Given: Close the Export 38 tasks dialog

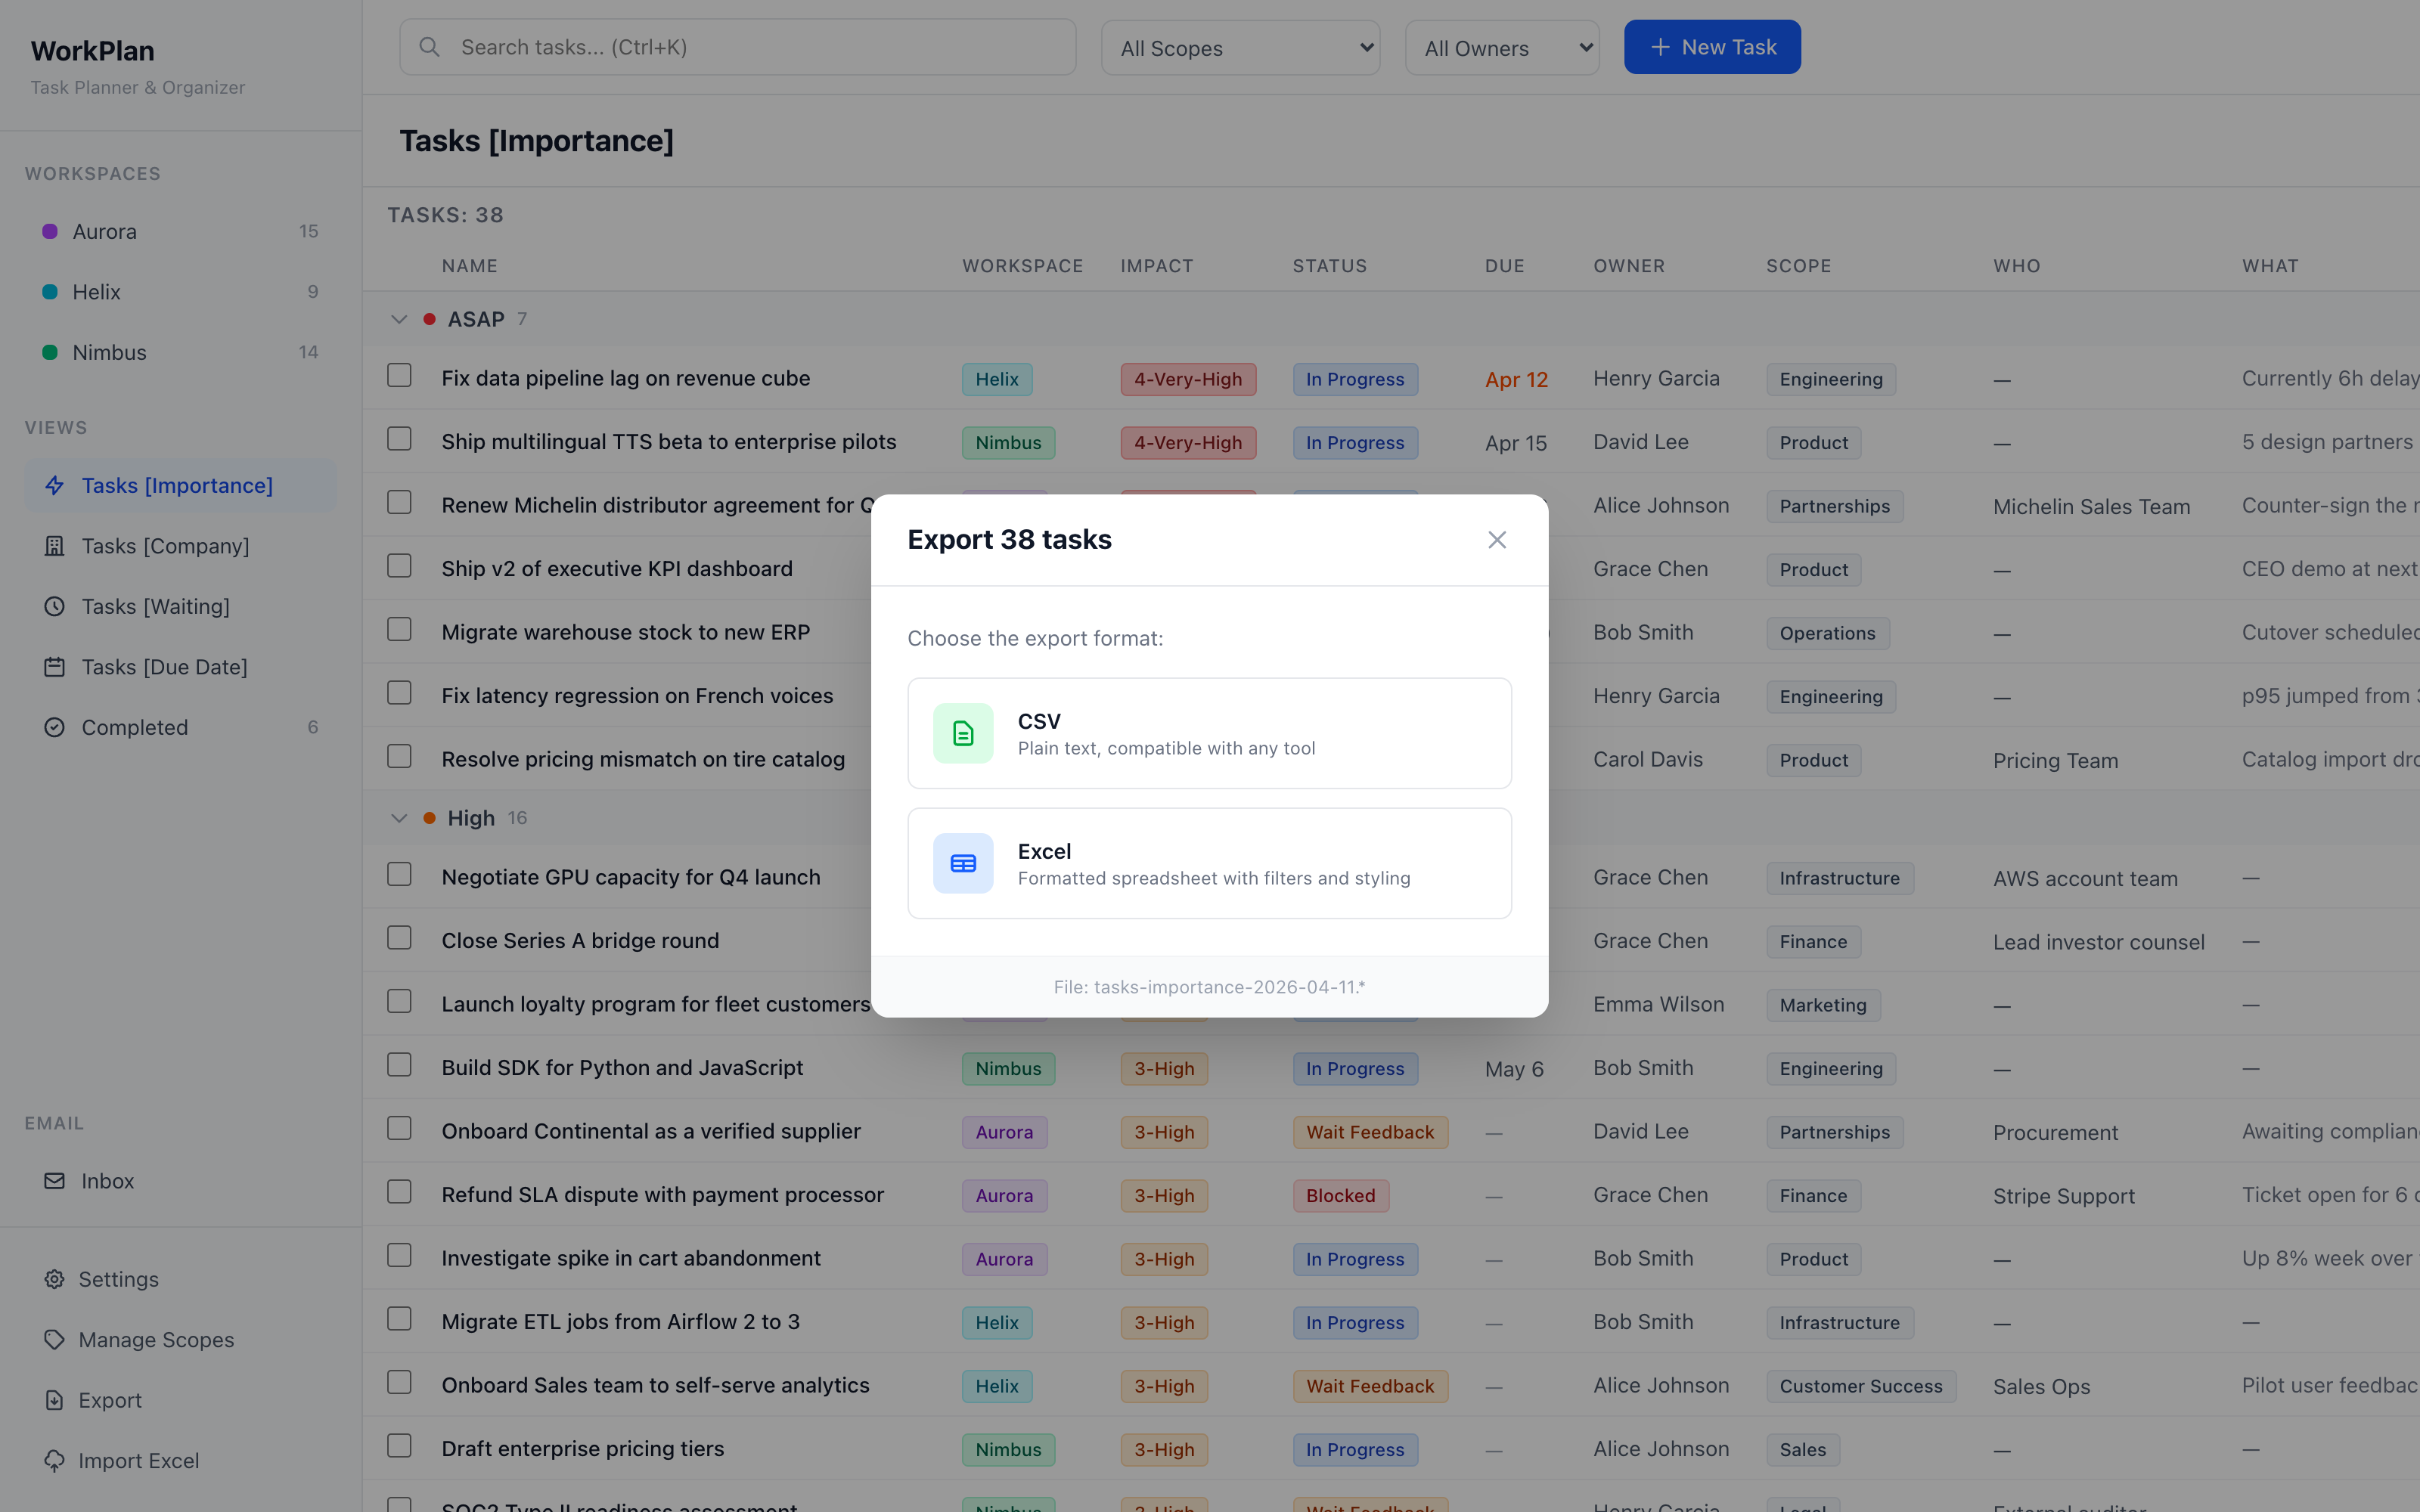Looking at the screenshot, I should [x=1496, y=540].
